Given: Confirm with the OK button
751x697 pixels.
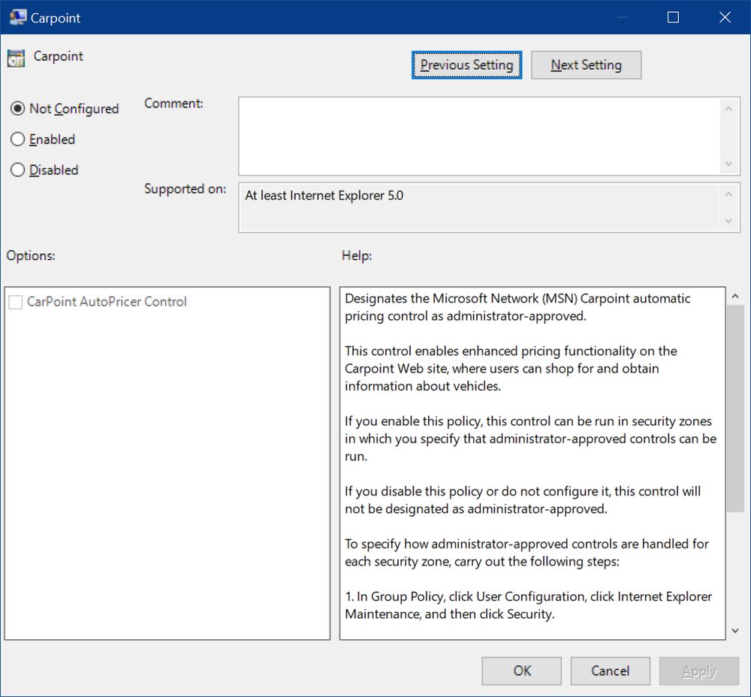Looking at the screenshot, I should pos(522,671).
